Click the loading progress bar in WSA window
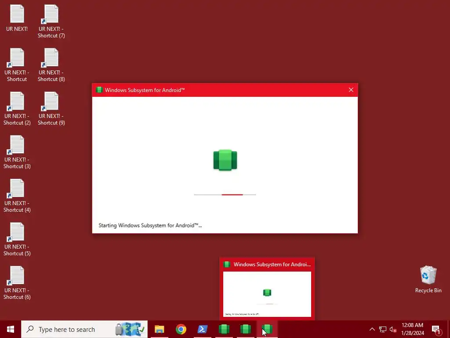Screen dimensions: 450x338 225,195
